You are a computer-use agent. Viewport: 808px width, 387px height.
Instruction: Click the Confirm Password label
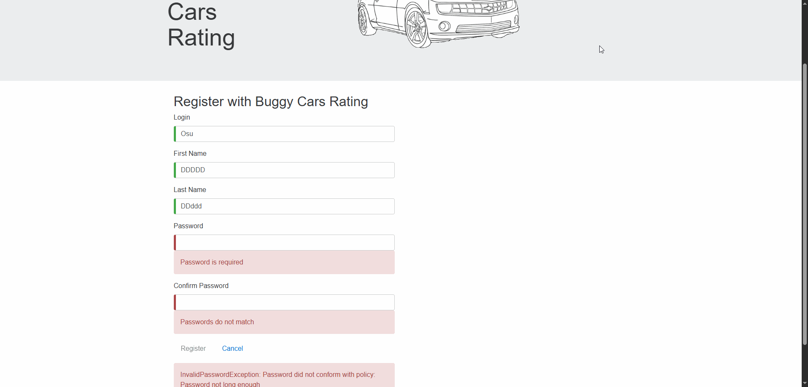(x=201, y=286)
